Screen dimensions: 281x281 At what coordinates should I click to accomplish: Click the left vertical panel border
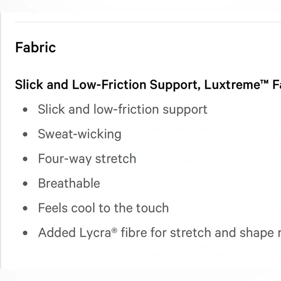pos(0,140)
